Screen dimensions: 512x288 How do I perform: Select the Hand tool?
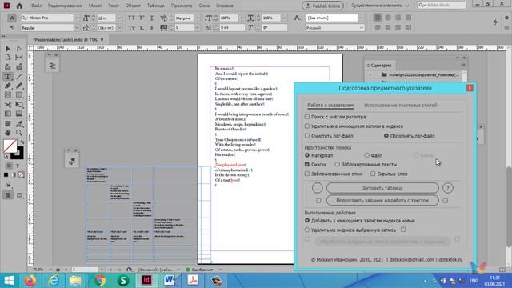tap(8, 133)
